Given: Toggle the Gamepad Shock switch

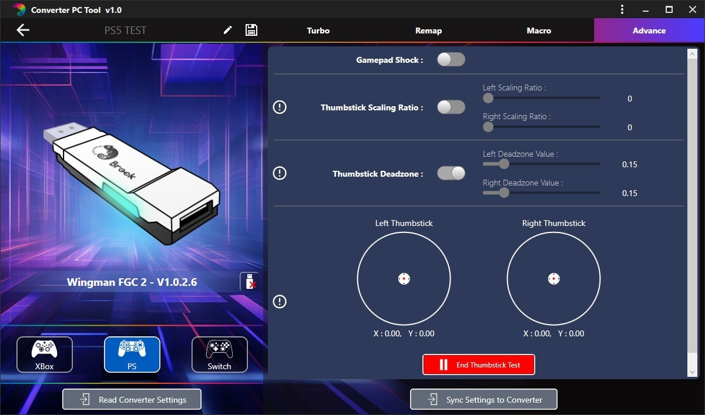Looking at the screenshot, I should pos(451,59).
